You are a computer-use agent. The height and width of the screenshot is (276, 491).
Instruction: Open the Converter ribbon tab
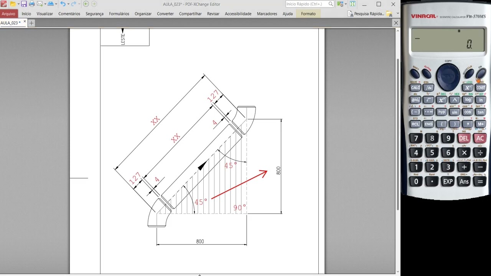pos(165,14)
